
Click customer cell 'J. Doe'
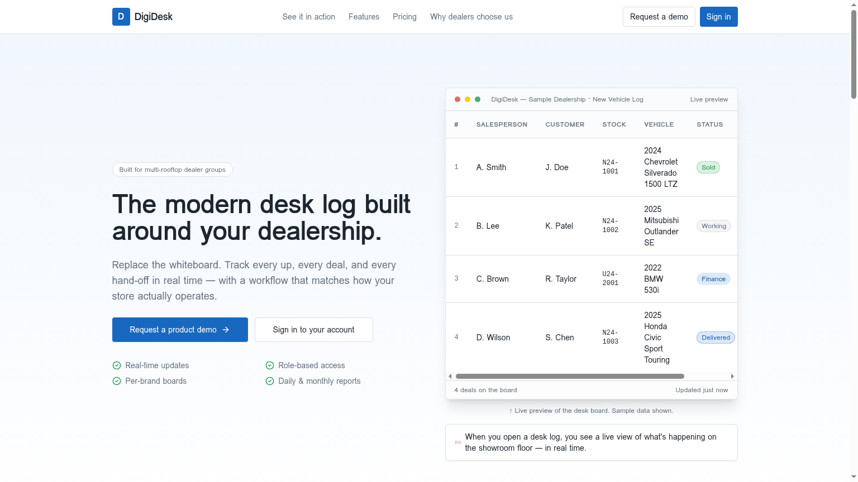(x=557, y=167)
